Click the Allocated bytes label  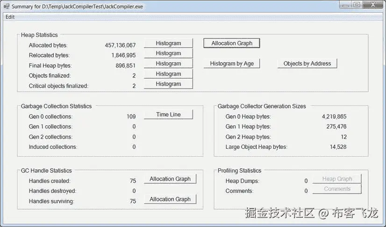(x=48, y=45)
